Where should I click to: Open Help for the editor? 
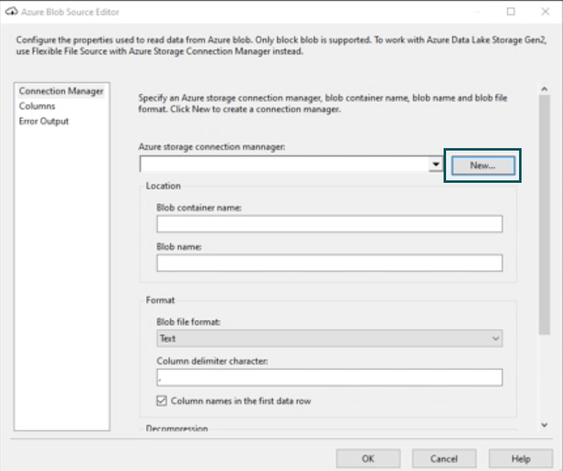(x=521, y=459)
